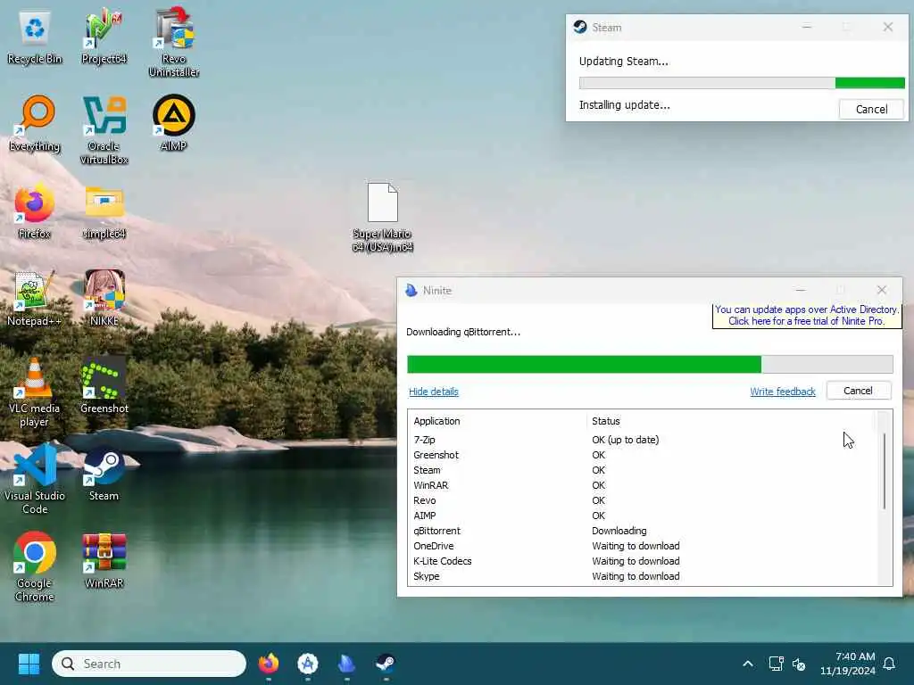Viewport: 914px width, 685px height.
Task: Select the Google Chrome desktop icon
Action: tap(35, 566)
